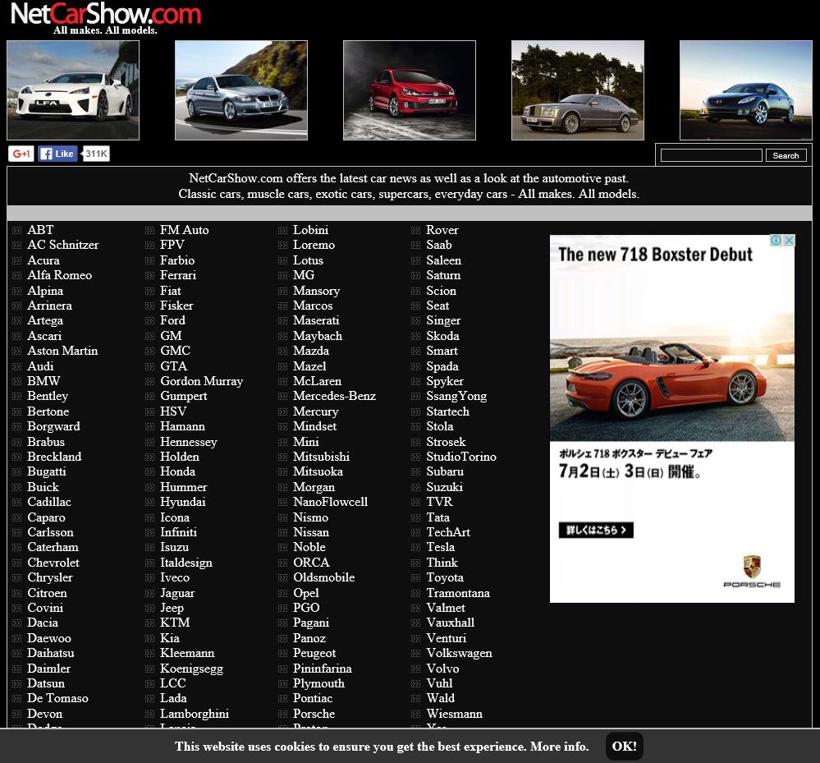This screenshot has width=820, height=763.
Task: Open the Pininfarina make link
Action: click(x=323, y=669)
